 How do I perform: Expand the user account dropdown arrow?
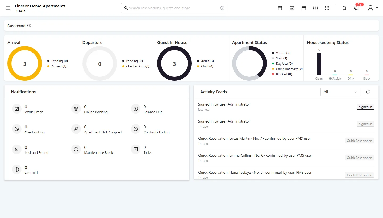tap(377, 8)
